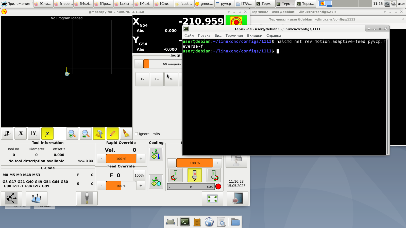Adjust the 60 mm/min jog speed slider
Image resolution: width=406 pixels, height=228 pixels.
(162, 64)
